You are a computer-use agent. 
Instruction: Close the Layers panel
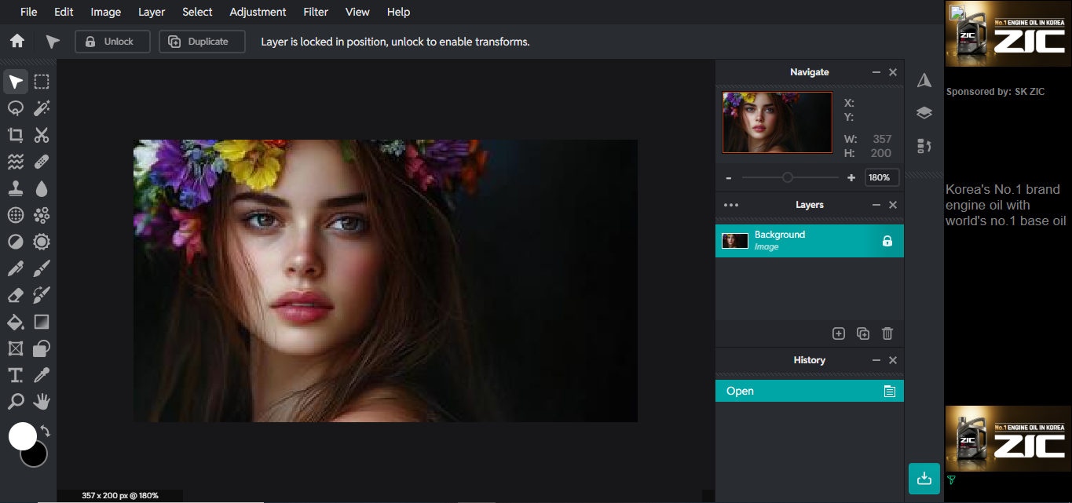[893, 205]
